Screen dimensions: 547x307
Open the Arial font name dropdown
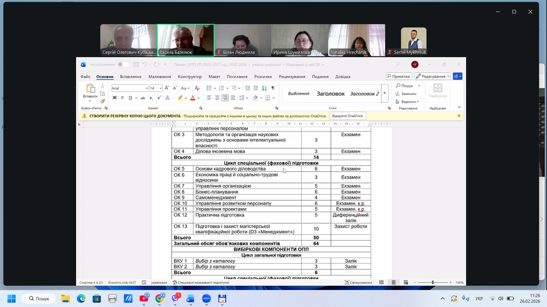point(147,88)
